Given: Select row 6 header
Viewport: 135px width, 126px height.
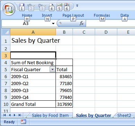Looking at the screenshot, I should [6, 76].
